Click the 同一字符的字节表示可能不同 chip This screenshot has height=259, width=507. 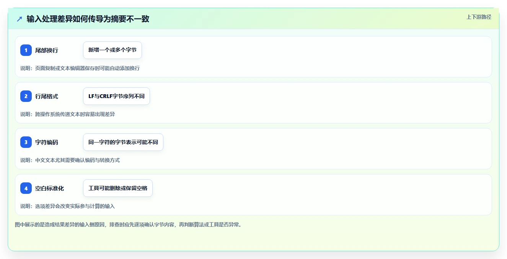pyautogui.click(x=123, y=142)
